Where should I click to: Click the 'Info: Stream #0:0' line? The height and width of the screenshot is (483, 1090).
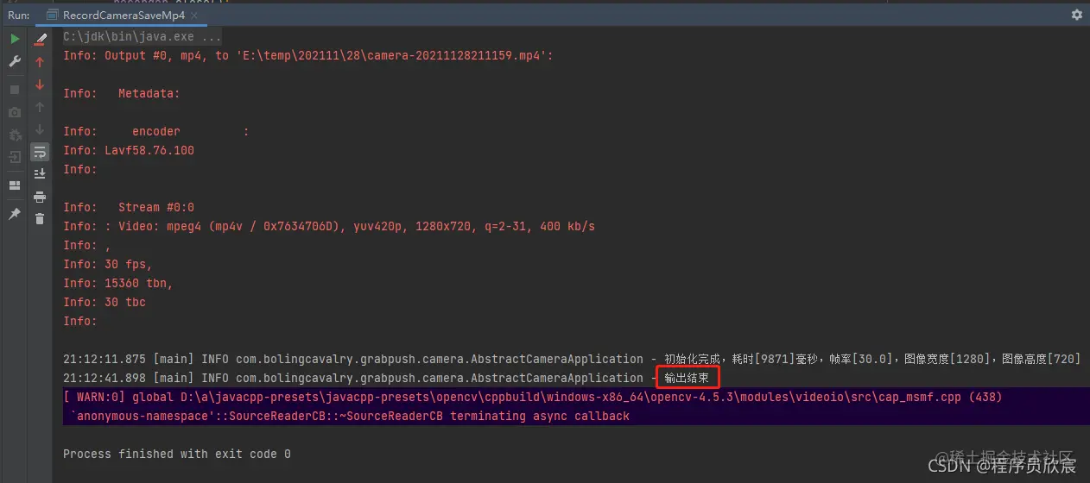click(129, 207)
